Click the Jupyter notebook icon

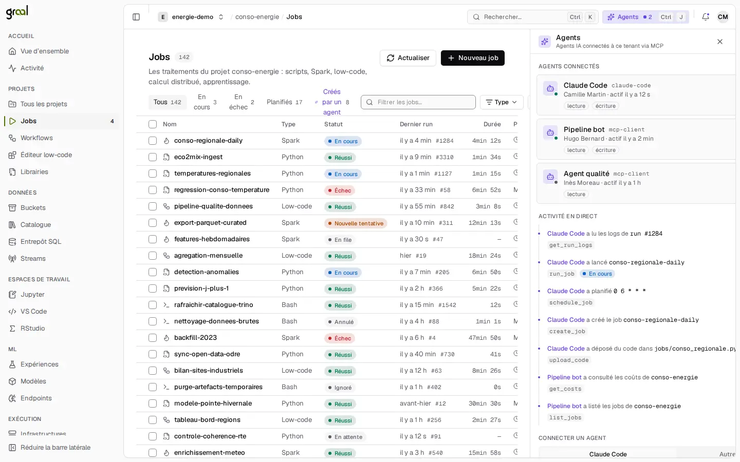point(12,295)
